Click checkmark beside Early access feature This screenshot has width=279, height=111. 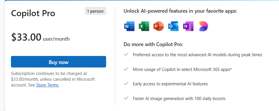pos(126,83)
